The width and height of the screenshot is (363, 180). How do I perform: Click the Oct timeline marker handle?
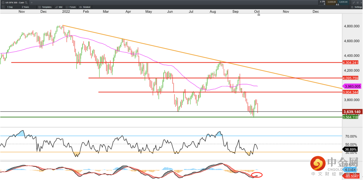pyautogui.click(x=258, y=15)
